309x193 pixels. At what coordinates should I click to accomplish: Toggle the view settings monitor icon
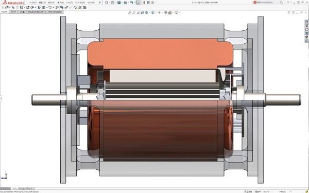click(176, 12)
